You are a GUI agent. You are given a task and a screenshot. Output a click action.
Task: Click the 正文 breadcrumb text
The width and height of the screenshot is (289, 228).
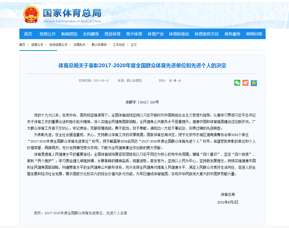pos(134,45)
